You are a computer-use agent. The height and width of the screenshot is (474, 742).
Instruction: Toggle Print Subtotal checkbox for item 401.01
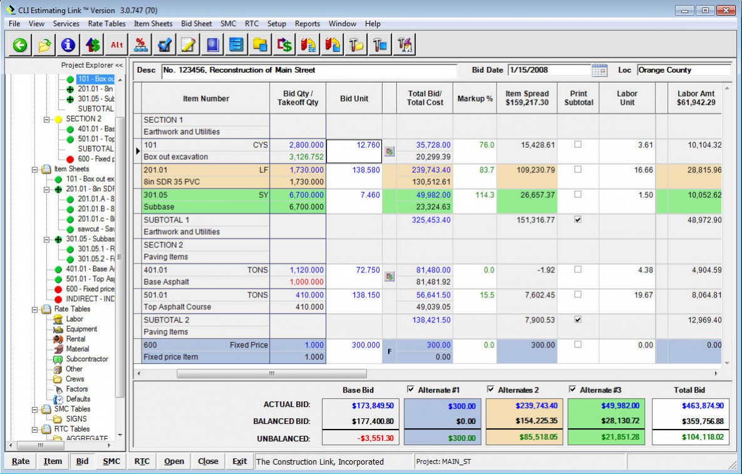(x=578, y=269)
